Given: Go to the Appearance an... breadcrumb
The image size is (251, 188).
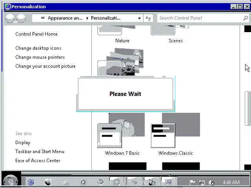Looking at the screenshot, I should pos(65,18).
